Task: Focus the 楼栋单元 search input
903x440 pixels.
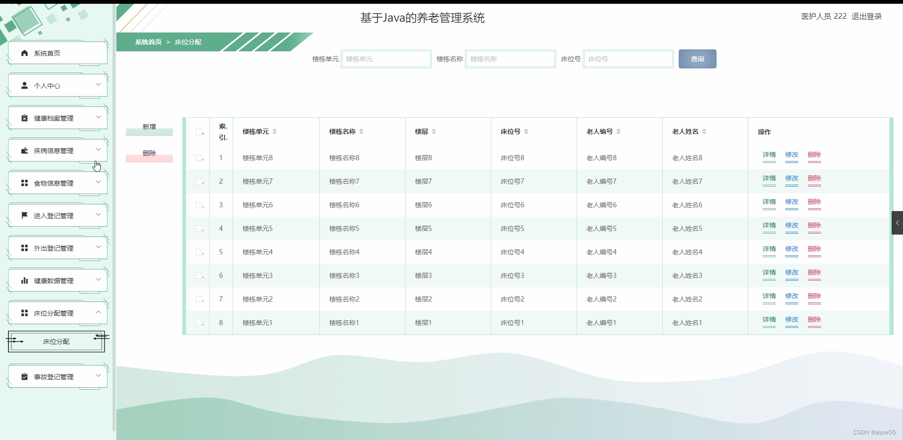Action: pos(386,59)
